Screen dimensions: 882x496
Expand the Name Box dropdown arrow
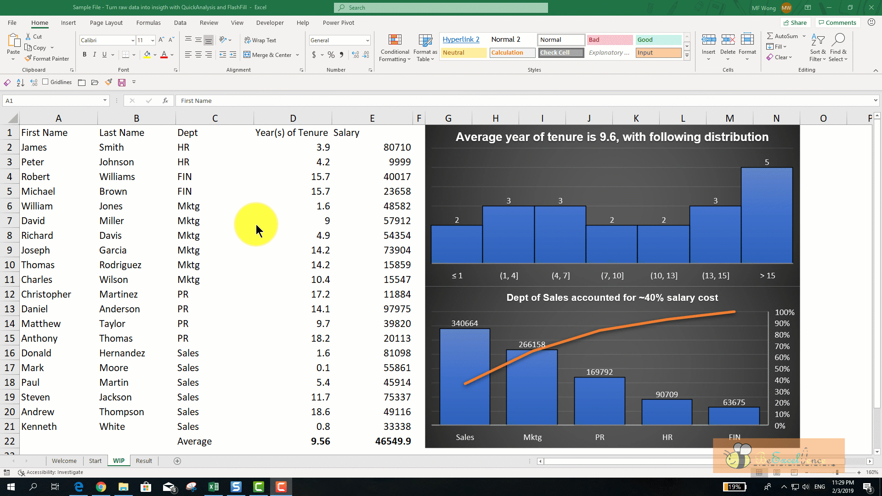(x=105, y=101)
